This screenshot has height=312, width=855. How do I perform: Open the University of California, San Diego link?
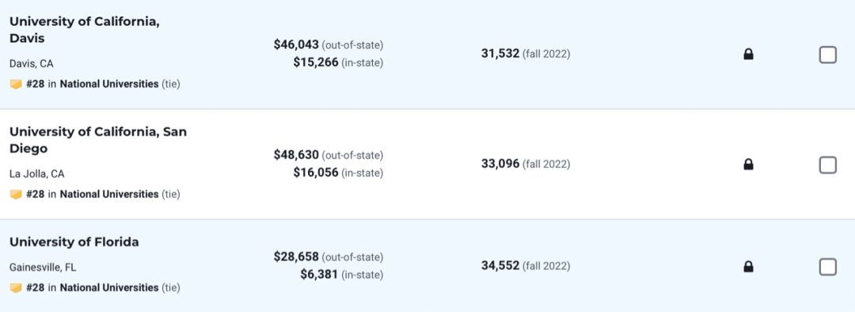[98, 140]
